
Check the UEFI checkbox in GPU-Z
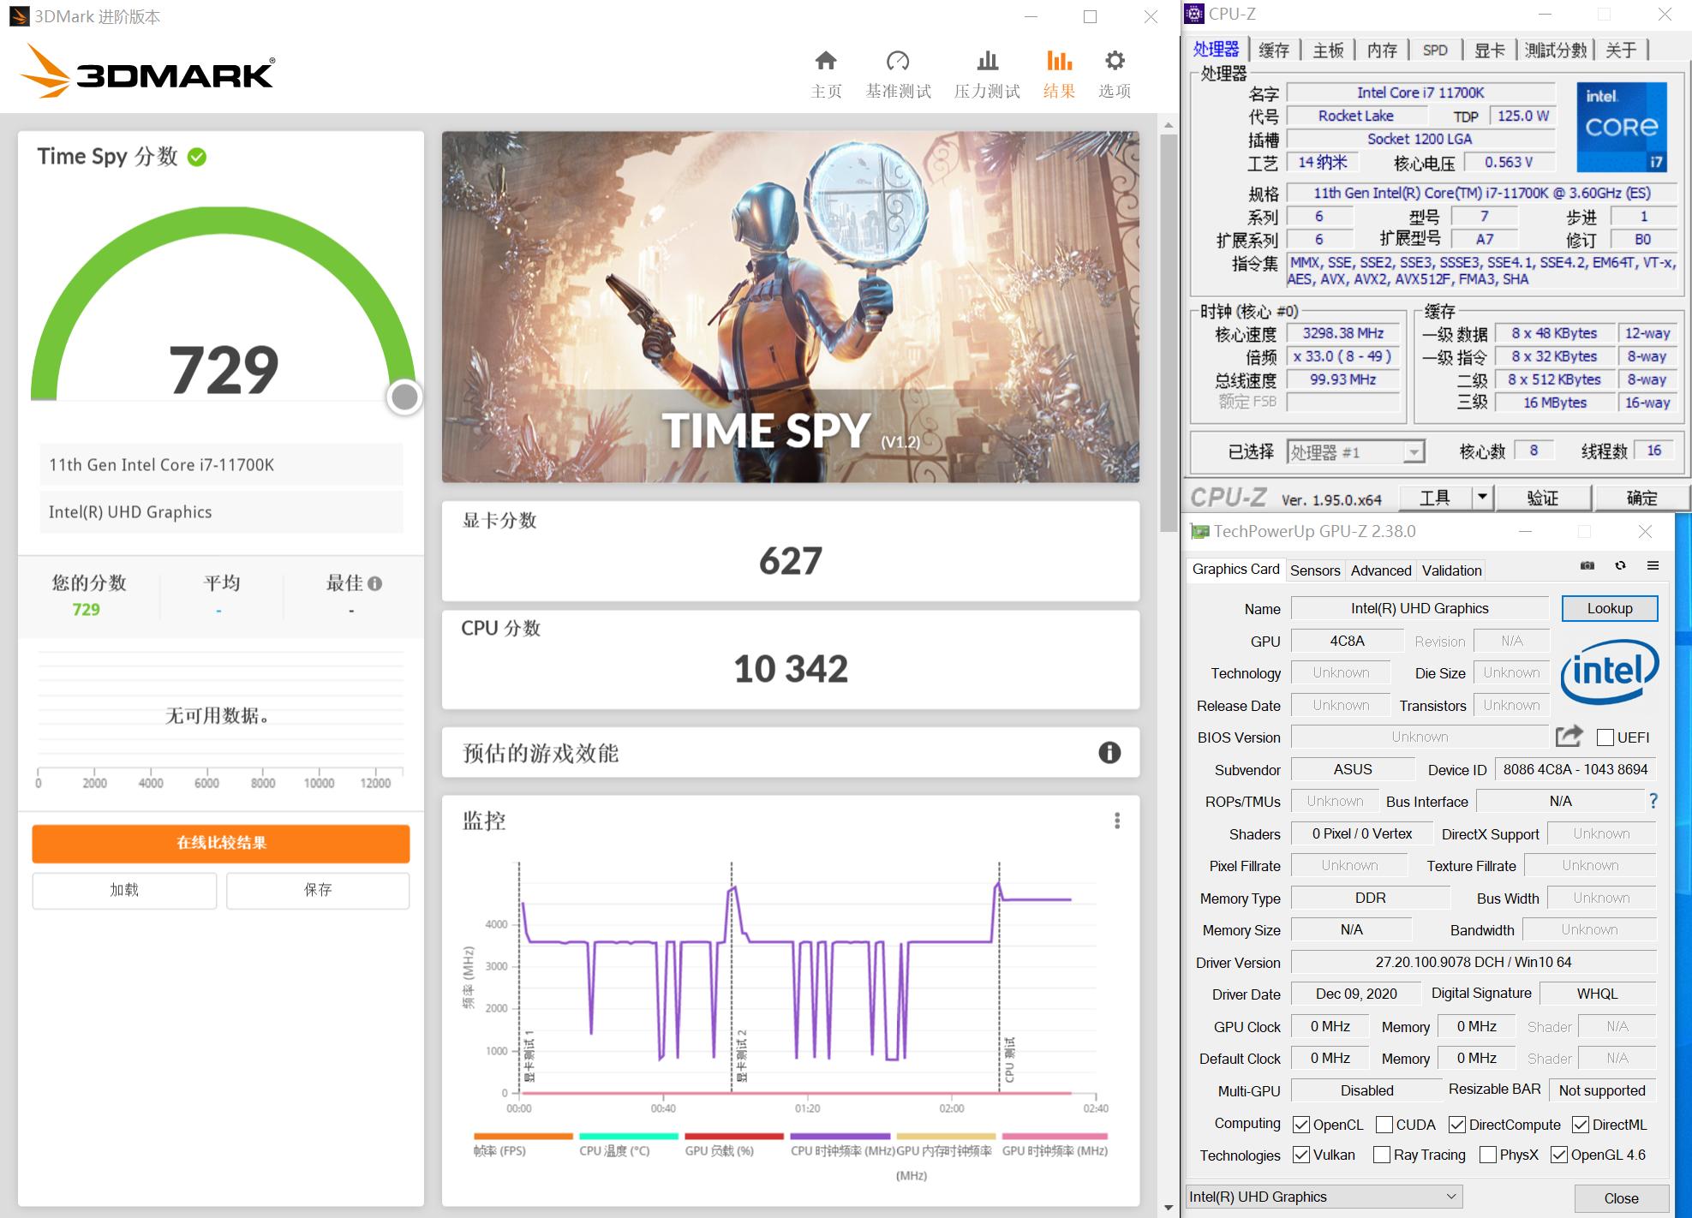click(1604, 737)
